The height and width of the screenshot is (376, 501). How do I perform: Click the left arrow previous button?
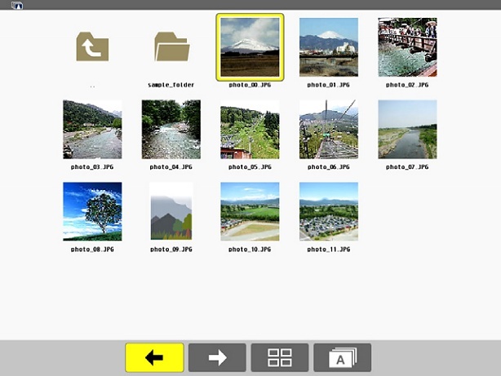coord(155,357)
